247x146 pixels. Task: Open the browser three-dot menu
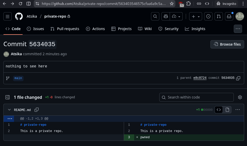coord(243,4)
